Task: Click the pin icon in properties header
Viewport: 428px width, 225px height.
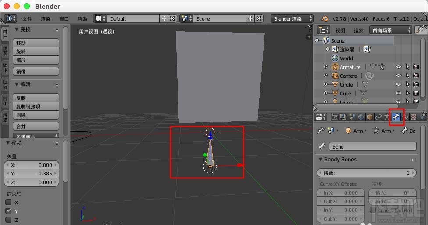Action: pos(321,131)
